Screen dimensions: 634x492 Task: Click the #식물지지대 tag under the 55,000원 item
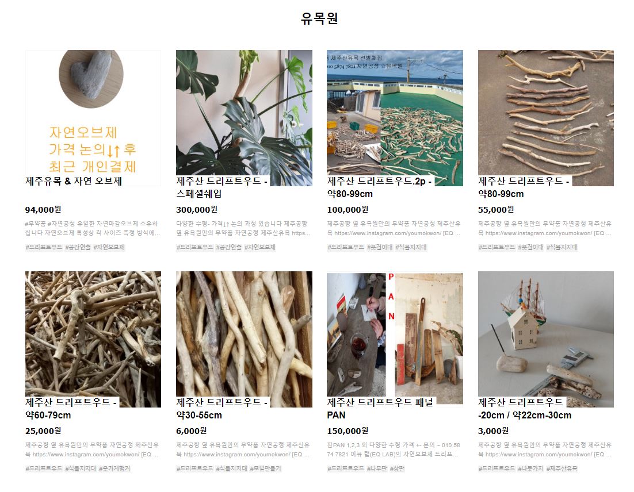[562, 247]
